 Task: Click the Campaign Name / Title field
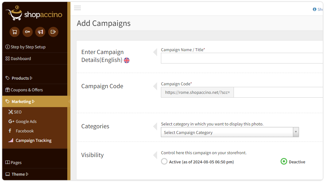click(242, 58)
